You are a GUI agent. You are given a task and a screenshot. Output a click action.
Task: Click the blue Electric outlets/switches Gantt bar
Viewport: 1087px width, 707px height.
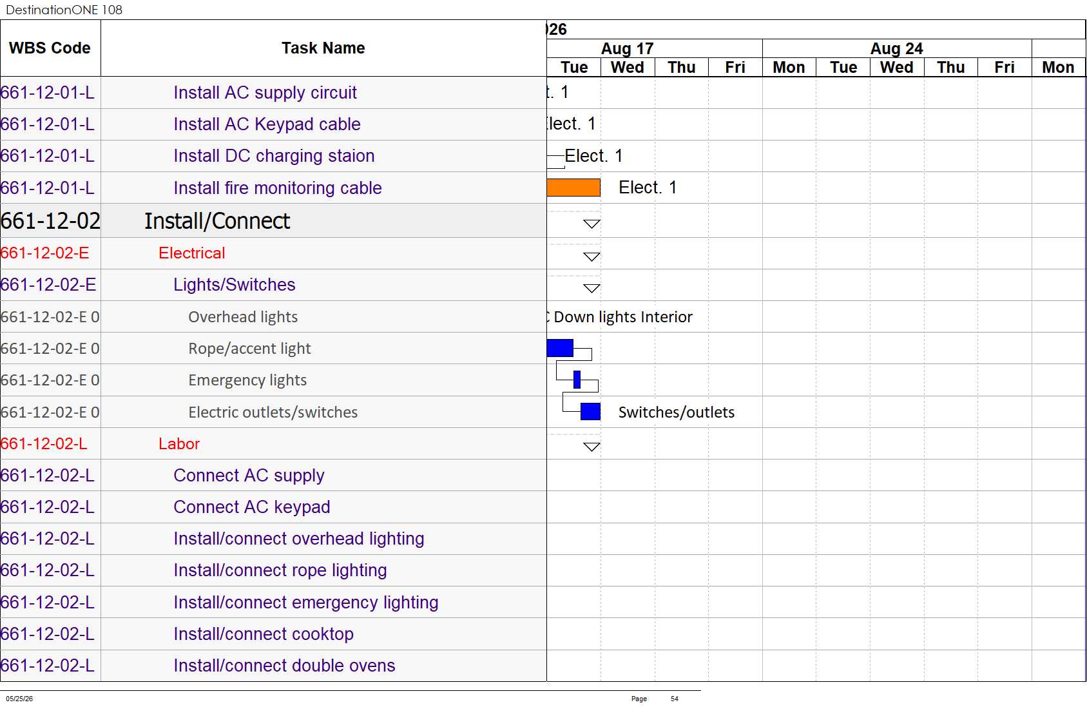pyautogui.click(x=591, y=412)
